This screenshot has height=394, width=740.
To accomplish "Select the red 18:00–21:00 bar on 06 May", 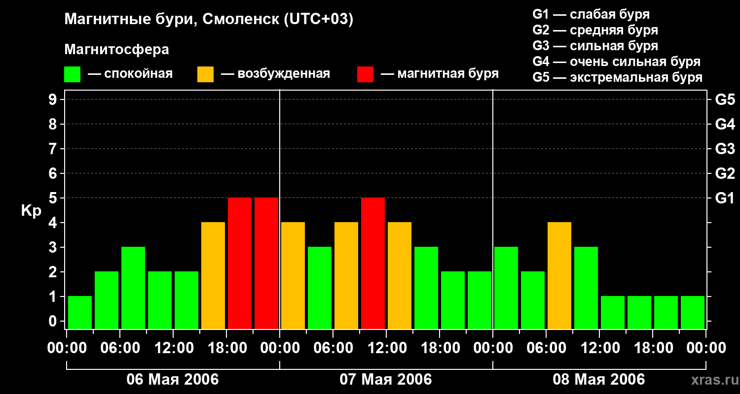I will tap(240, 263).
